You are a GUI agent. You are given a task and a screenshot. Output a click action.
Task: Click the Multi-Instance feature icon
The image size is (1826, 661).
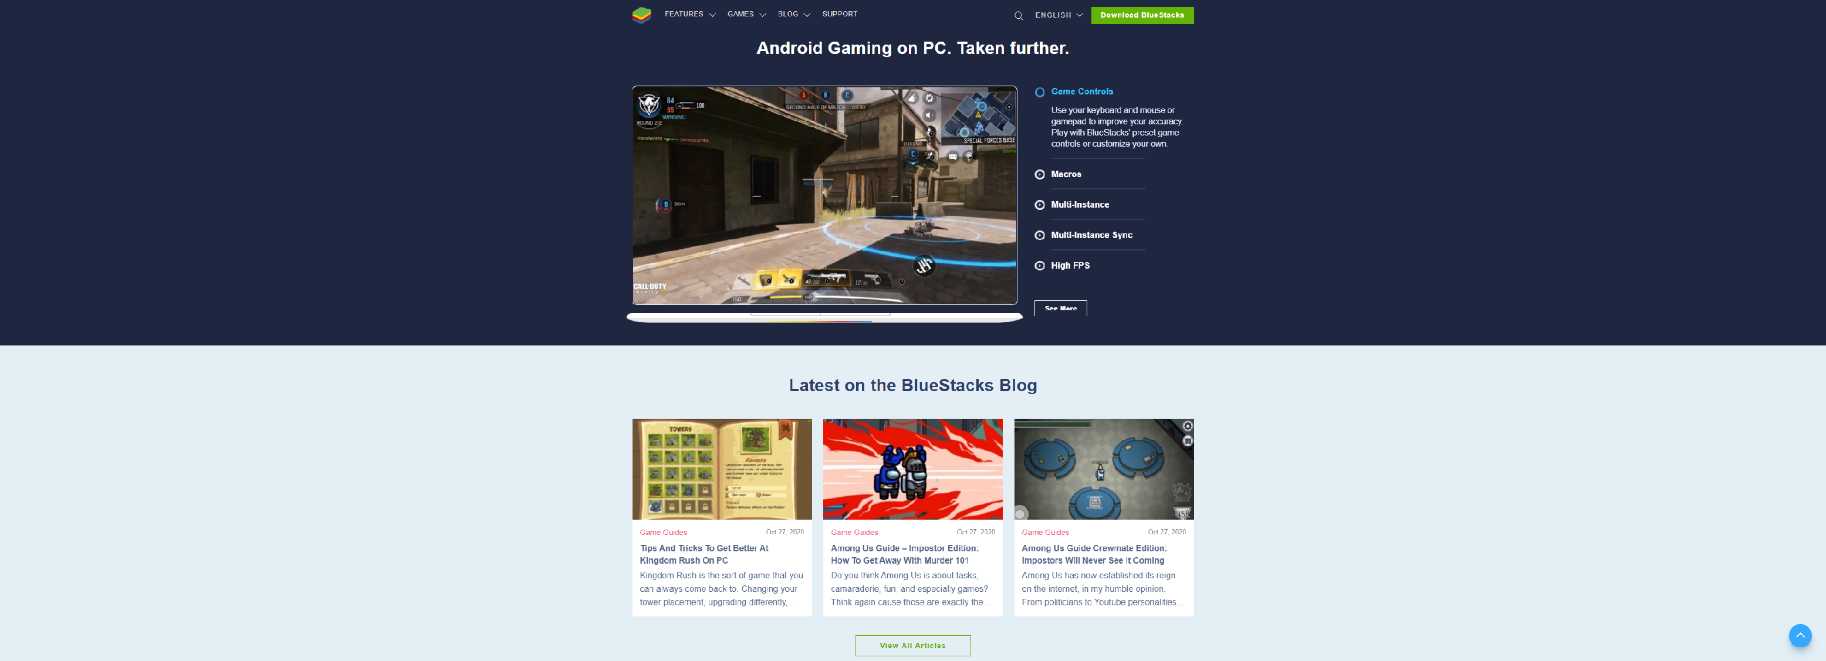pos(1039,205)
